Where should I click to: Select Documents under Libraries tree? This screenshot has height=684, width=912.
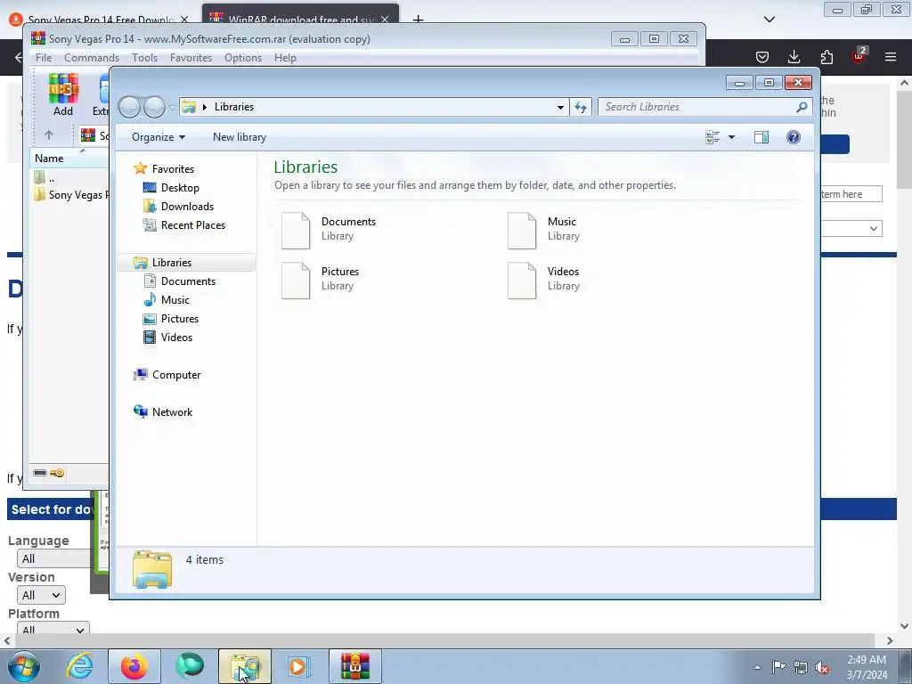[x=188, y=281]
